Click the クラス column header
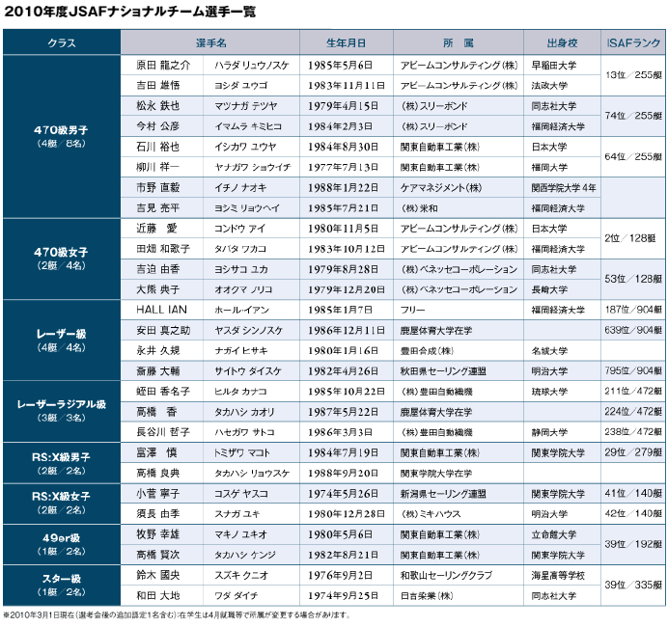The width and height of the screenshot is (668, 627). [x=62, y=42]
